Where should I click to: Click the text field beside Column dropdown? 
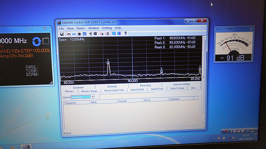[x=126, y=96]
